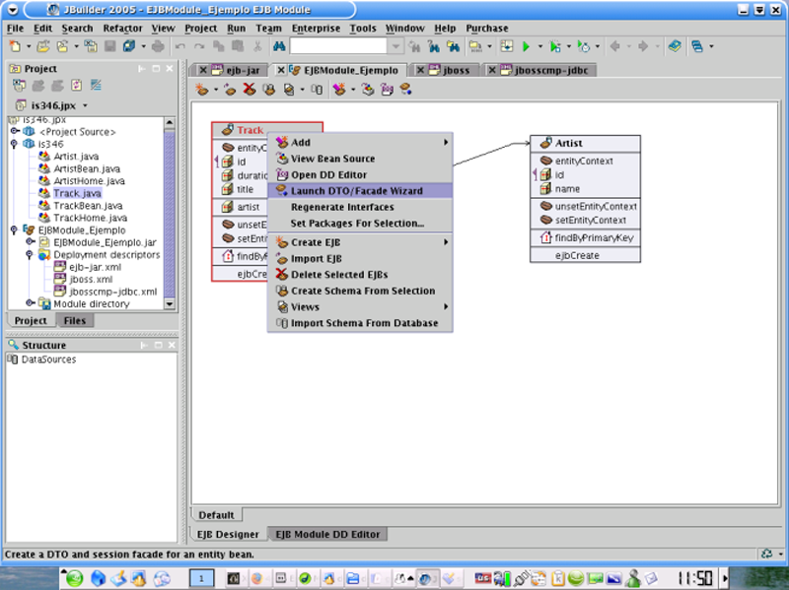
Task: Close the jboss editor tab
Action: pyautogui.click(x=421, y=71)
